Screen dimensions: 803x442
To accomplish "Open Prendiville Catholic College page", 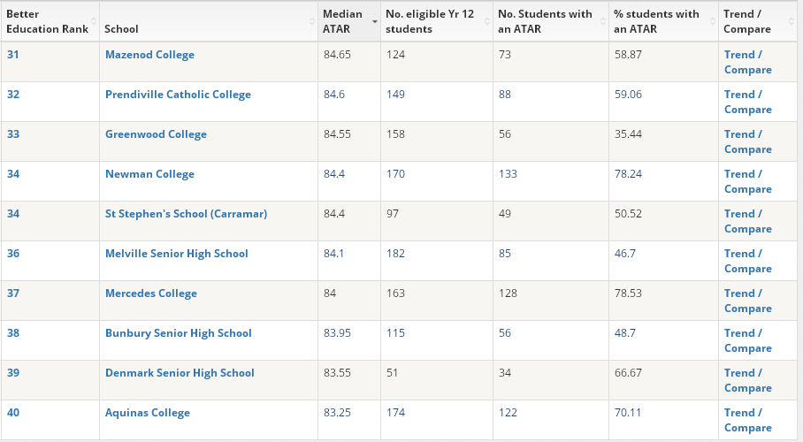I will (178, 95).
